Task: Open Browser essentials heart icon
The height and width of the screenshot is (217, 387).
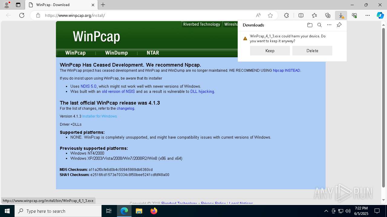Action: click(354, 15)
